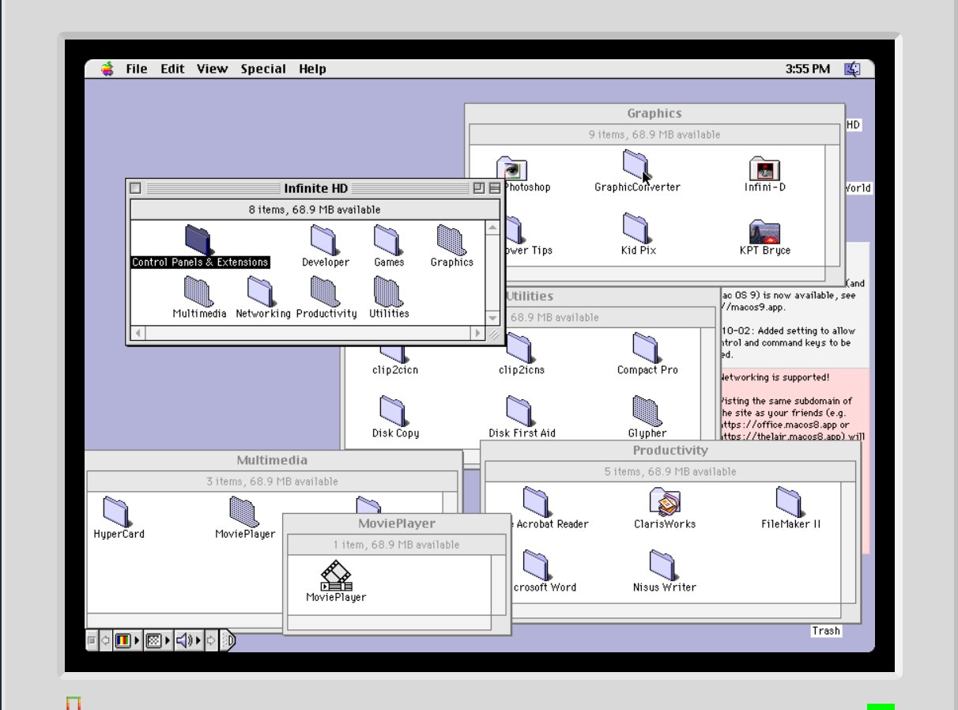Select the Control Panels & Extensions folder
This screenshot has width=958, height=710.
coord(199,240)
